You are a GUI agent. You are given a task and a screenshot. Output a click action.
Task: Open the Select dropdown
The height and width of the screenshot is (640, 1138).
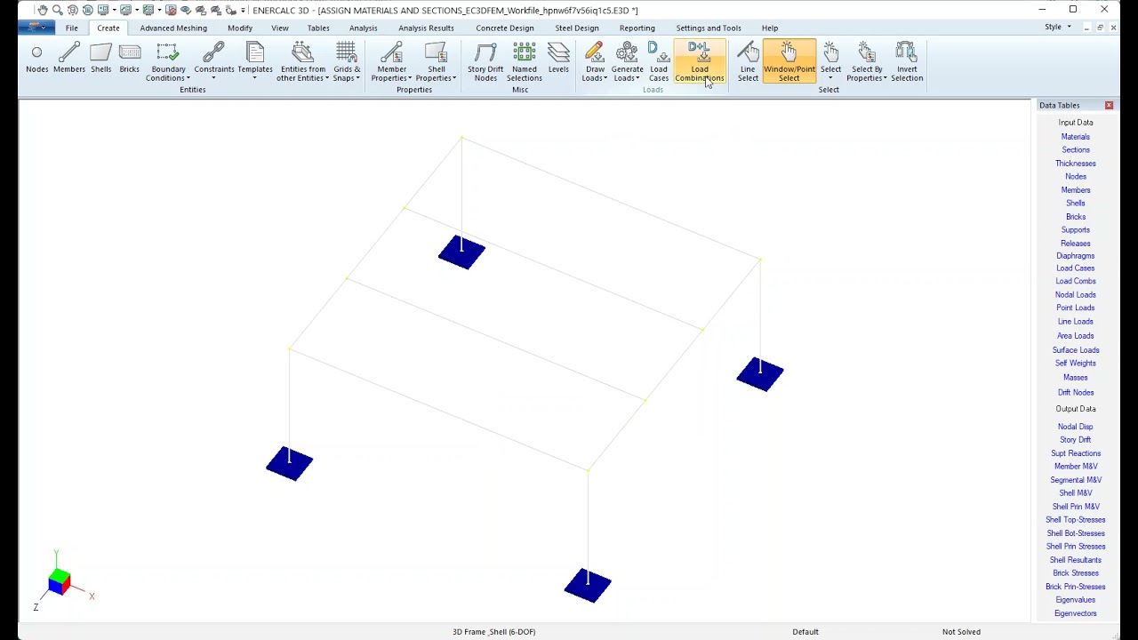point(830,62)
